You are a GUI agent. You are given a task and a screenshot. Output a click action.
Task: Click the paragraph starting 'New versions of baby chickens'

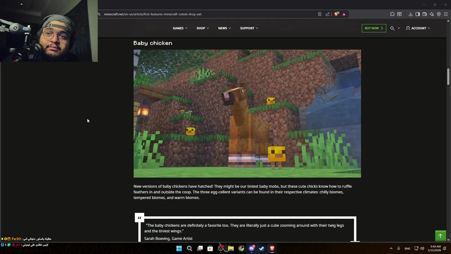tap(242, 192)
